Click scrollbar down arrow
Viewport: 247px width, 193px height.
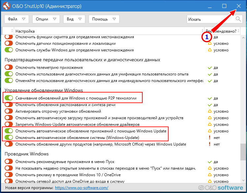tap(243, 180)
